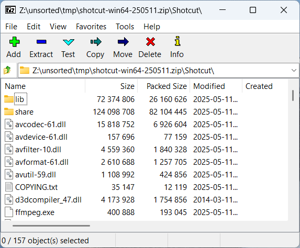Click the red X Delete icon

coord(150,42)
